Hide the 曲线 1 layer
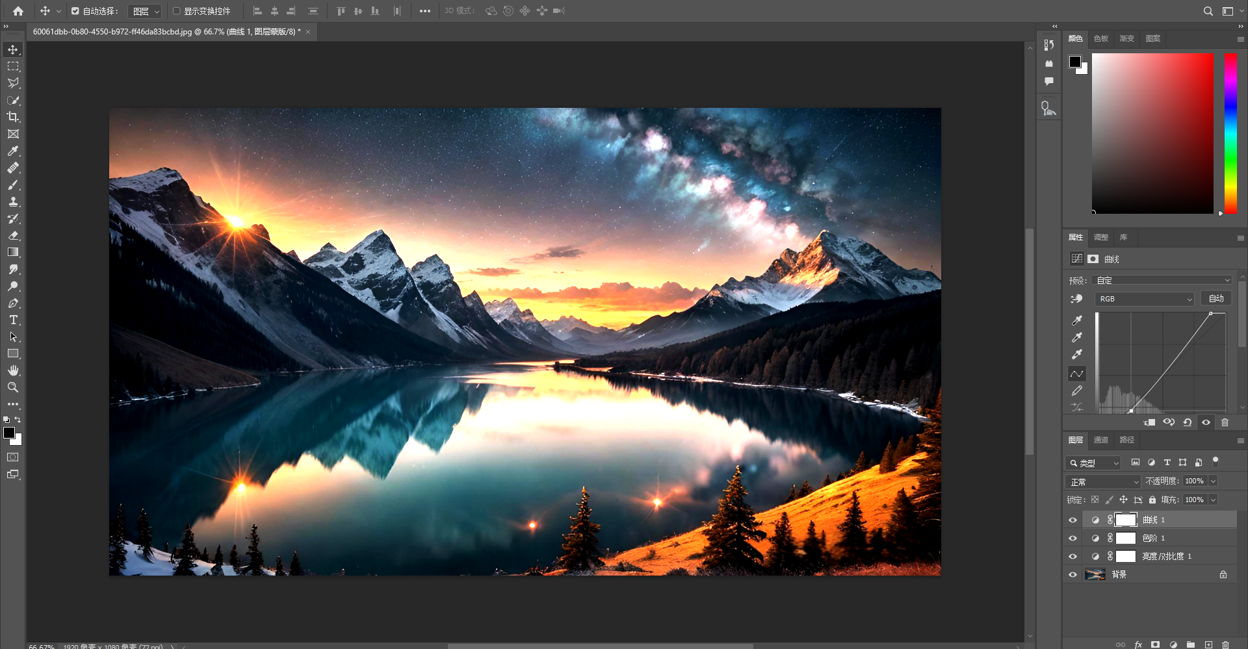Screen dimensions: 1248x649 point(1072,520)
